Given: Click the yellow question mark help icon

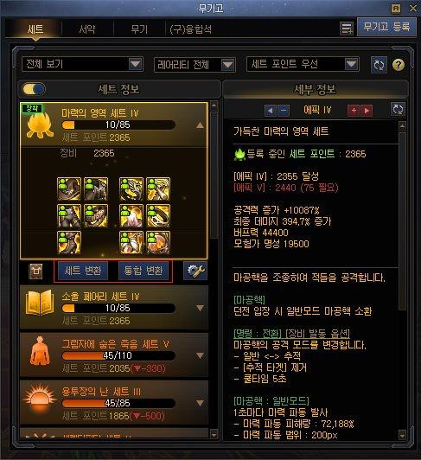Looking at the screenshot, I should click(x=399, y=65).
